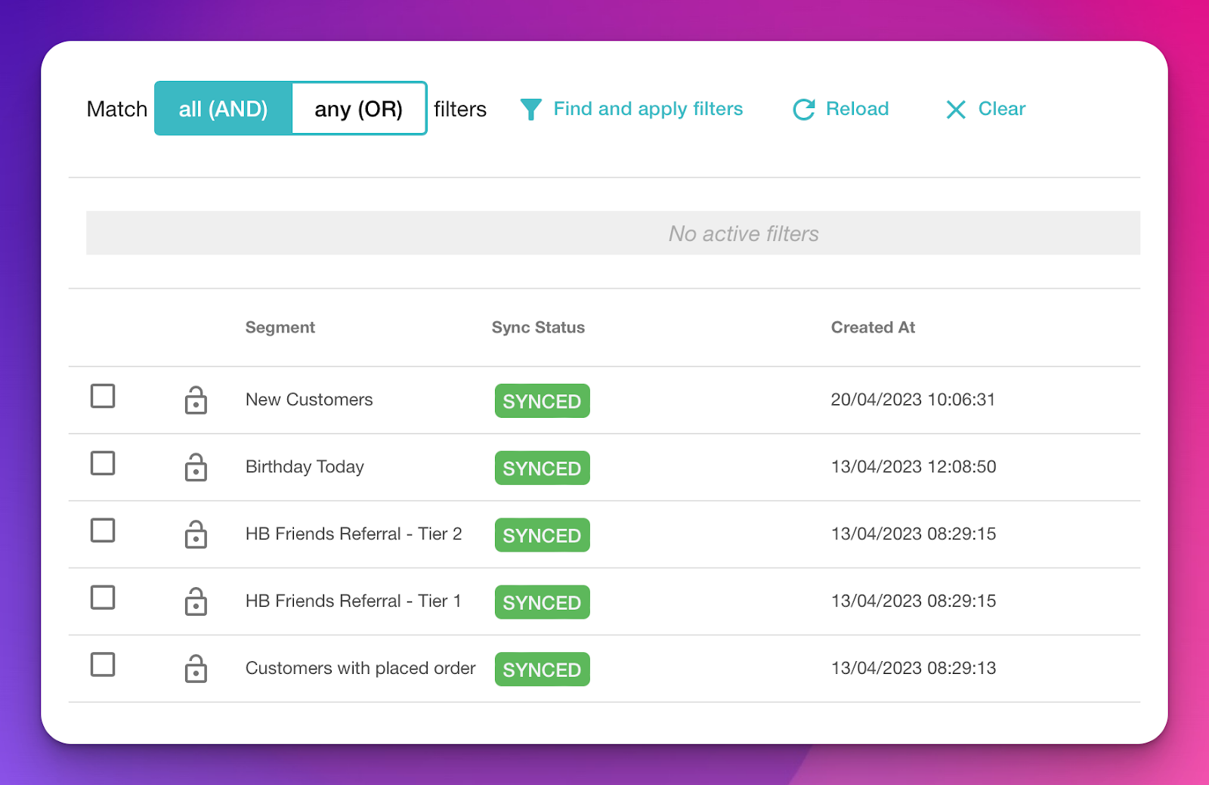The width and height of the screenshot is (1209, 785).
Task: Click the Created At column header
Action: click(x=873, y=327)
